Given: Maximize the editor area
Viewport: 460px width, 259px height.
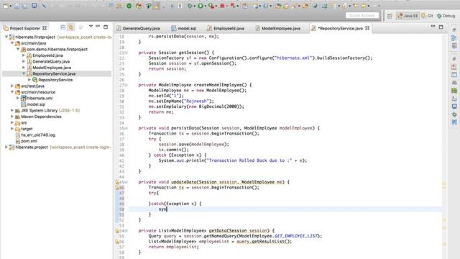Looking at the screenshot, I should tap(441, 27).
